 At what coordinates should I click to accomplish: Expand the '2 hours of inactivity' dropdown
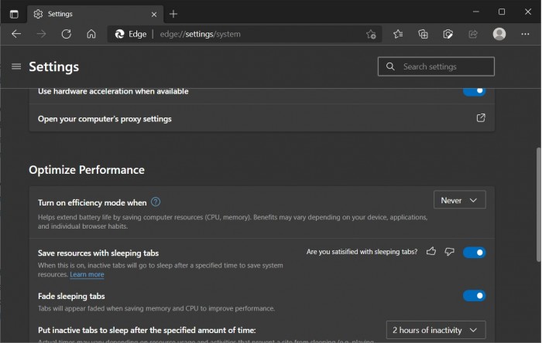436,330
